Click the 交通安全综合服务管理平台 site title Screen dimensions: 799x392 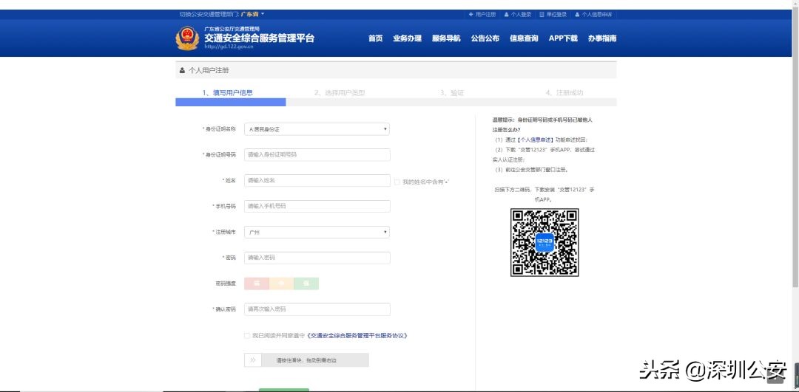[260, 38]
